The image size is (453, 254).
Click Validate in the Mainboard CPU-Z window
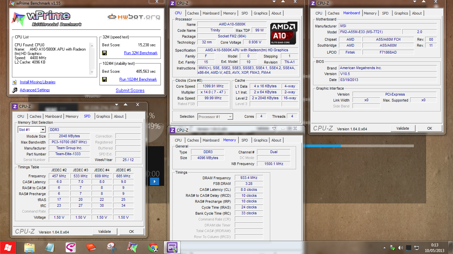(x=403, y=128)
